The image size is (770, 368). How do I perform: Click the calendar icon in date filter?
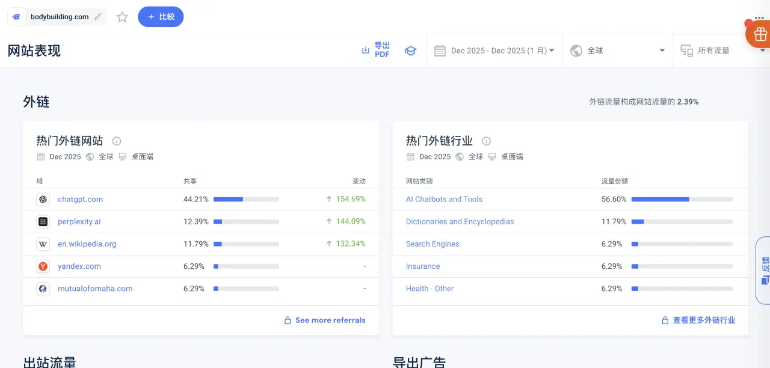pos(440,51)
